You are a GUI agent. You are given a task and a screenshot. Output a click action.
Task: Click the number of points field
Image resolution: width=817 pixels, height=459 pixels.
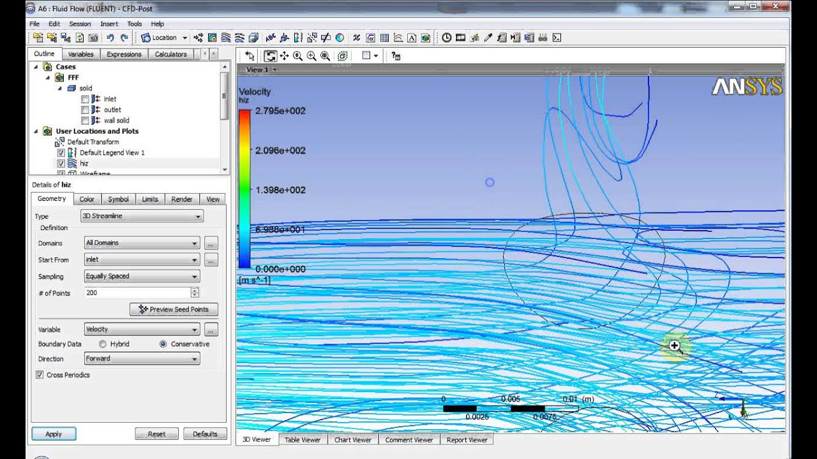[137, 293]
